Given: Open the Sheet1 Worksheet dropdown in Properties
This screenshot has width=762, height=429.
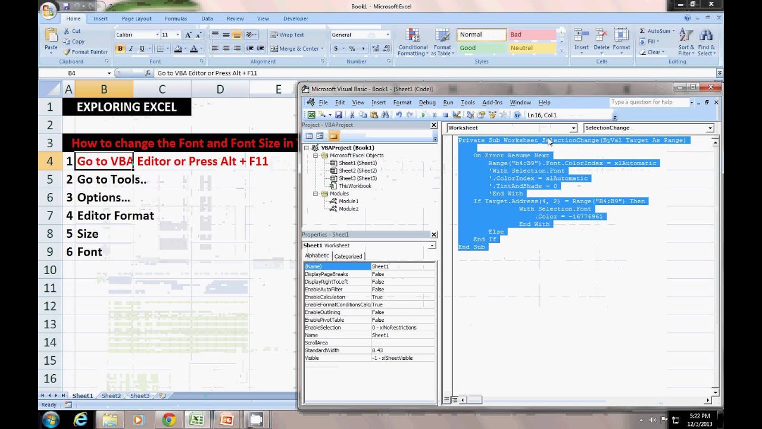Looking at the screenshot, I should tap(432, 245).
